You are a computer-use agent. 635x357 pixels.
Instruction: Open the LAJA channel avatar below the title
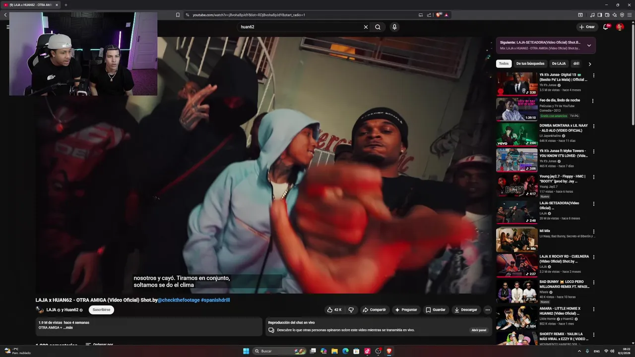point(40,310)
